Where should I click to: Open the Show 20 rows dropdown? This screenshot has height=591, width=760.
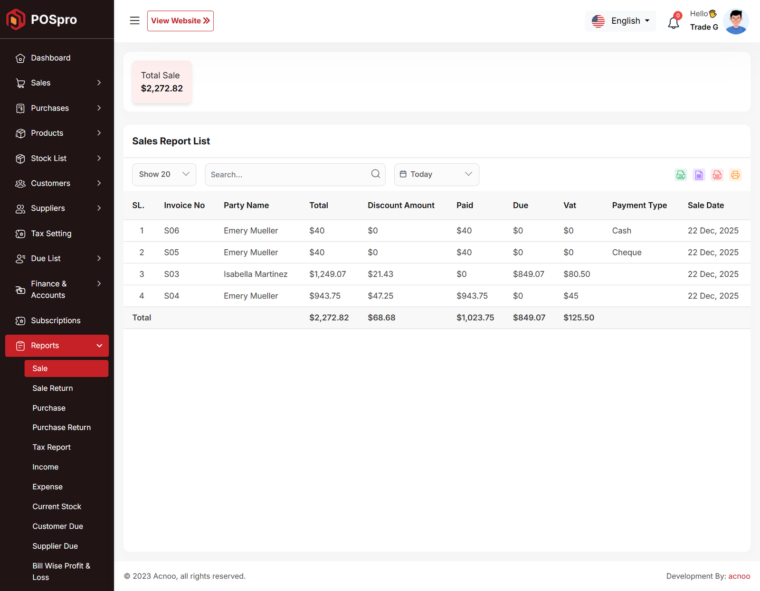[x=164, y=175]
